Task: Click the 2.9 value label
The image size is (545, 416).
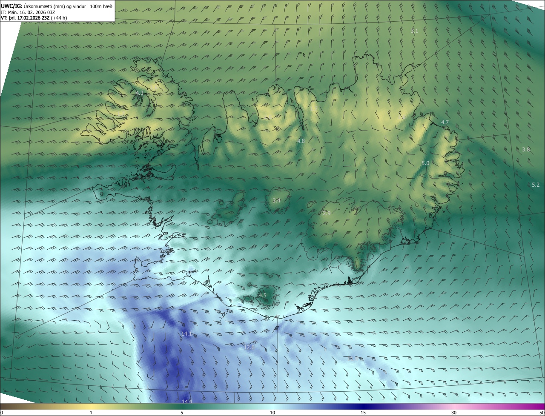Action: tap(327, 213)
